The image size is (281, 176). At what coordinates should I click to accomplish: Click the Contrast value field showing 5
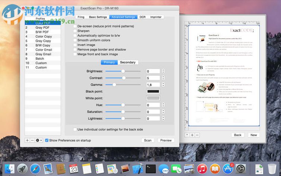(x=153, y=78)
